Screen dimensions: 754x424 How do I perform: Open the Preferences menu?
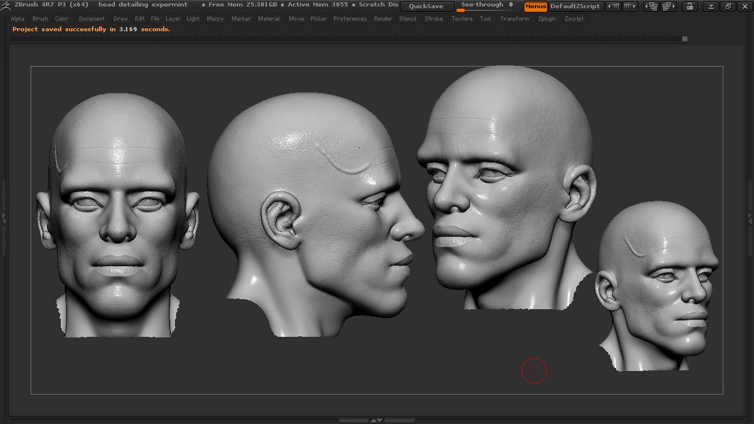tap(350, 19)
